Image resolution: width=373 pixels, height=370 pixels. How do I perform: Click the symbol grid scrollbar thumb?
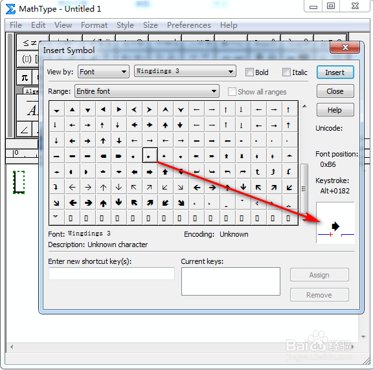[304, 188]
